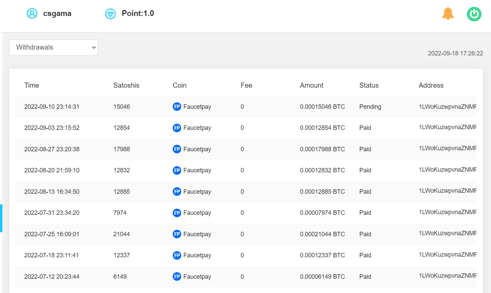491x293 pixels.
Task: Click the amount 0.00012854 BTC
Action: pos(322,128)
